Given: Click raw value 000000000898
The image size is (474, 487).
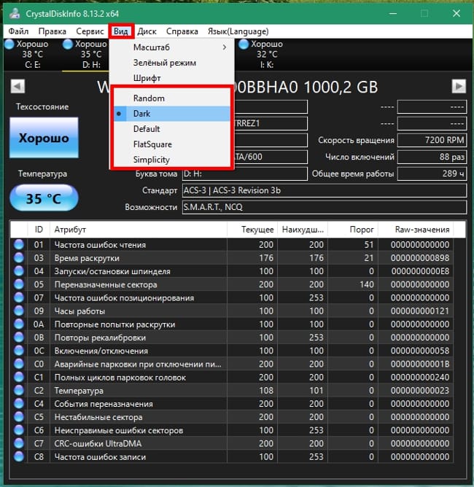Looking at the screenshot, I should (x=420, y=258).
